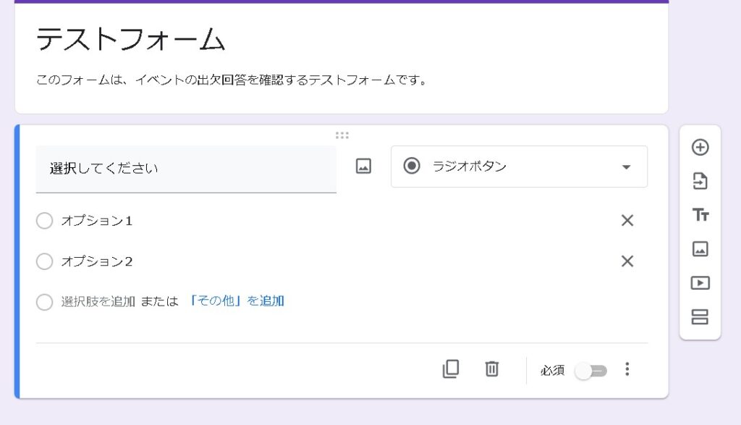Select the オプション1 radio button

pos(45,221)
